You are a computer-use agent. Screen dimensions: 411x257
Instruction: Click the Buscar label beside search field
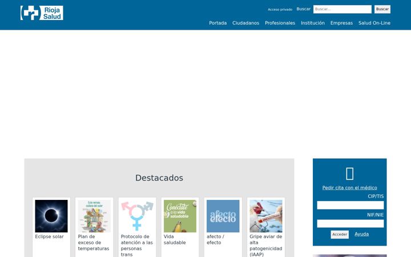[x=304, y=9]
